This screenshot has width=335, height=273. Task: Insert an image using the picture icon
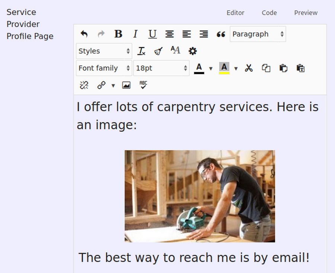coord(126,85)
